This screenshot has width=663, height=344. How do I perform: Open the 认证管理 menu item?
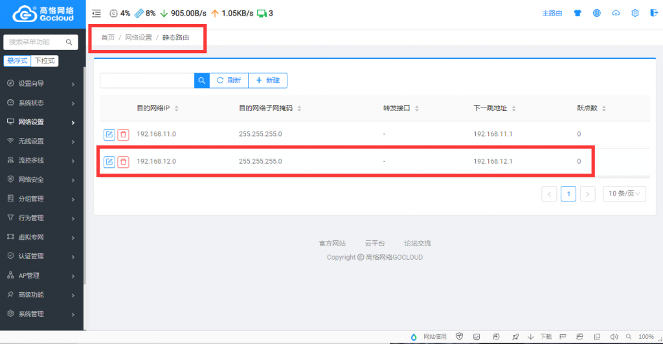click(41, 257)
